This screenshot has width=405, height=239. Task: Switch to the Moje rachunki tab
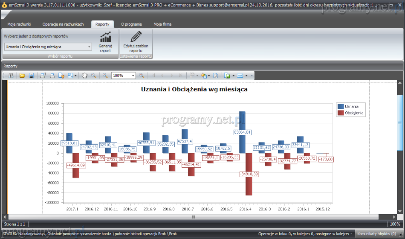[19, 24]
